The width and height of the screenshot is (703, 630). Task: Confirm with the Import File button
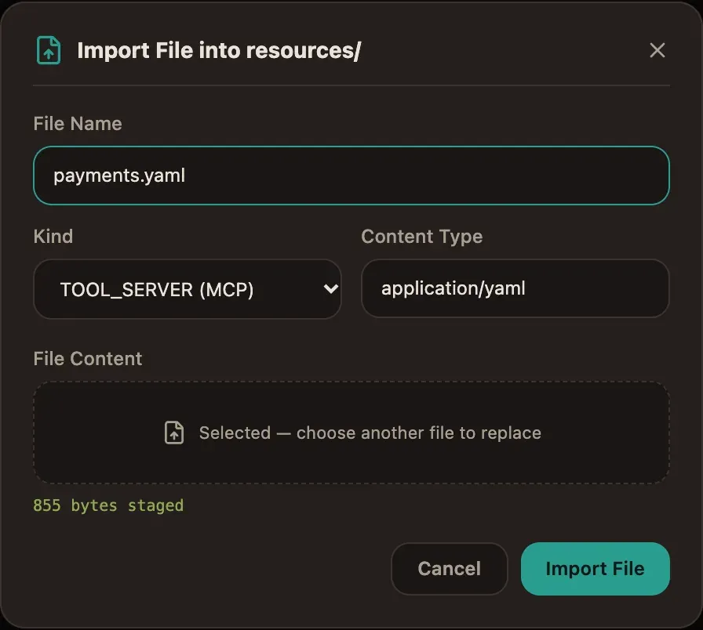[595, 569]
